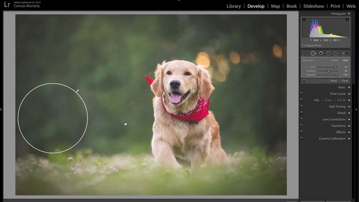Toggle the Camera Calibration panel switch
359x202 pixels.
pos(302,138)
